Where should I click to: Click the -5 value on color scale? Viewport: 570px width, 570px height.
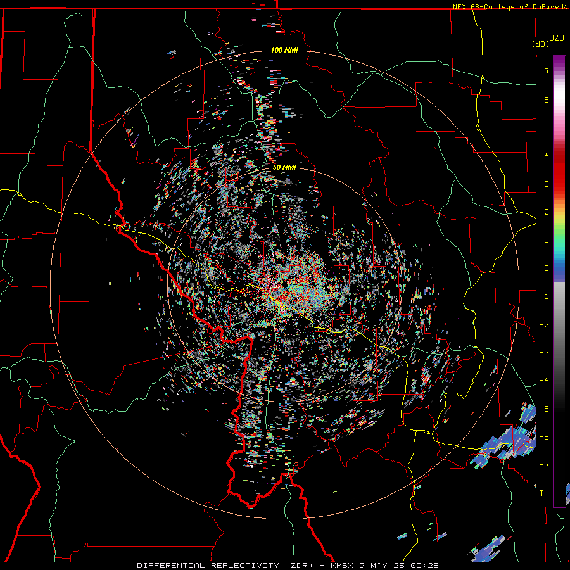(x=544, y=409)
